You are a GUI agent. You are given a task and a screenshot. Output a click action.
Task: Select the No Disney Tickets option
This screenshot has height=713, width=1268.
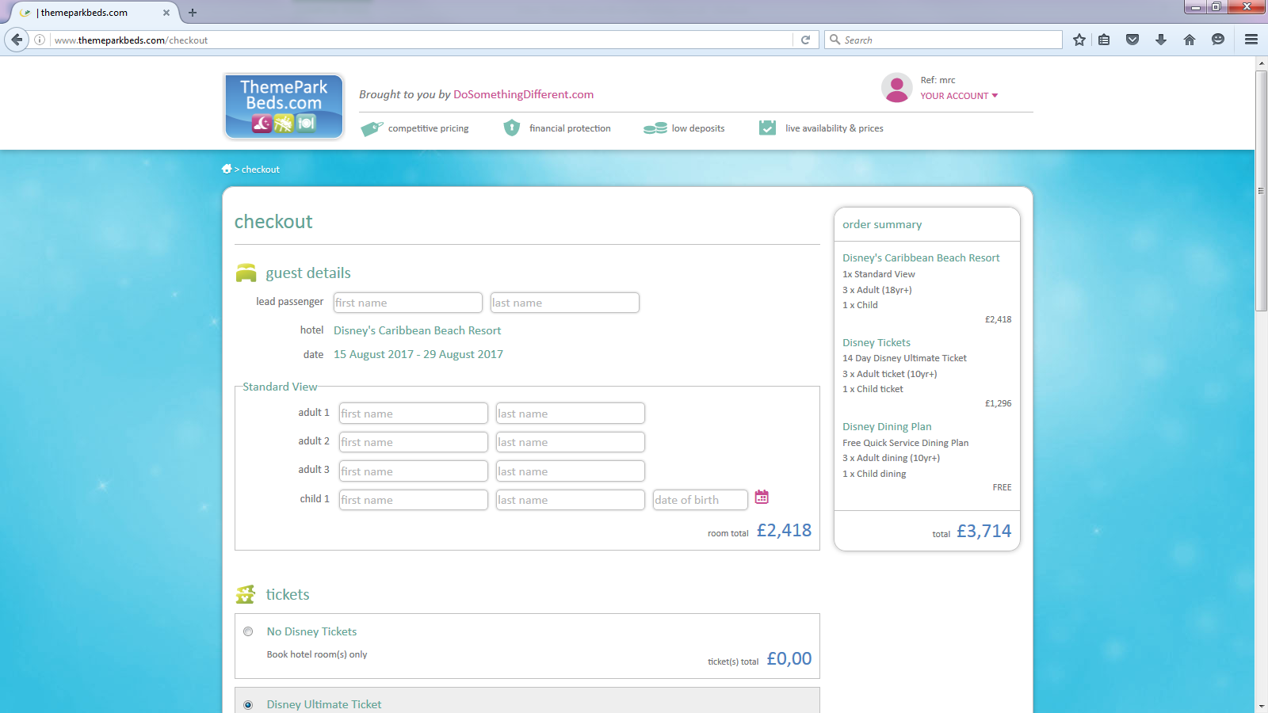click(x=248, y=631)
